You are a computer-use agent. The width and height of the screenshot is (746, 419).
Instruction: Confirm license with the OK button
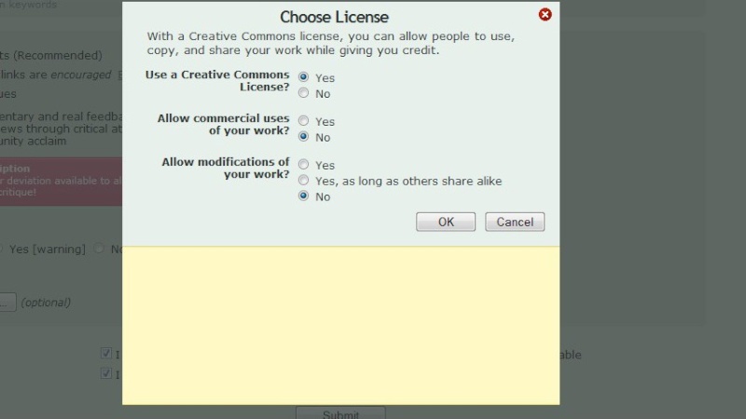(x=446, y=222)
